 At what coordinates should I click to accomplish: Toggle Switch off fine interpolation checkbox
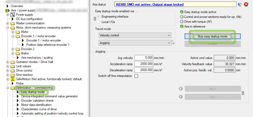tap(136, 76)
